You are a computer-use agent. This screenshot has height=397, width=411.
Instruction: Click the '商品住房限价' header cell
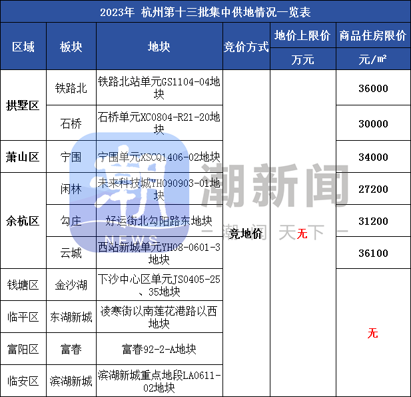click(373, 35)
